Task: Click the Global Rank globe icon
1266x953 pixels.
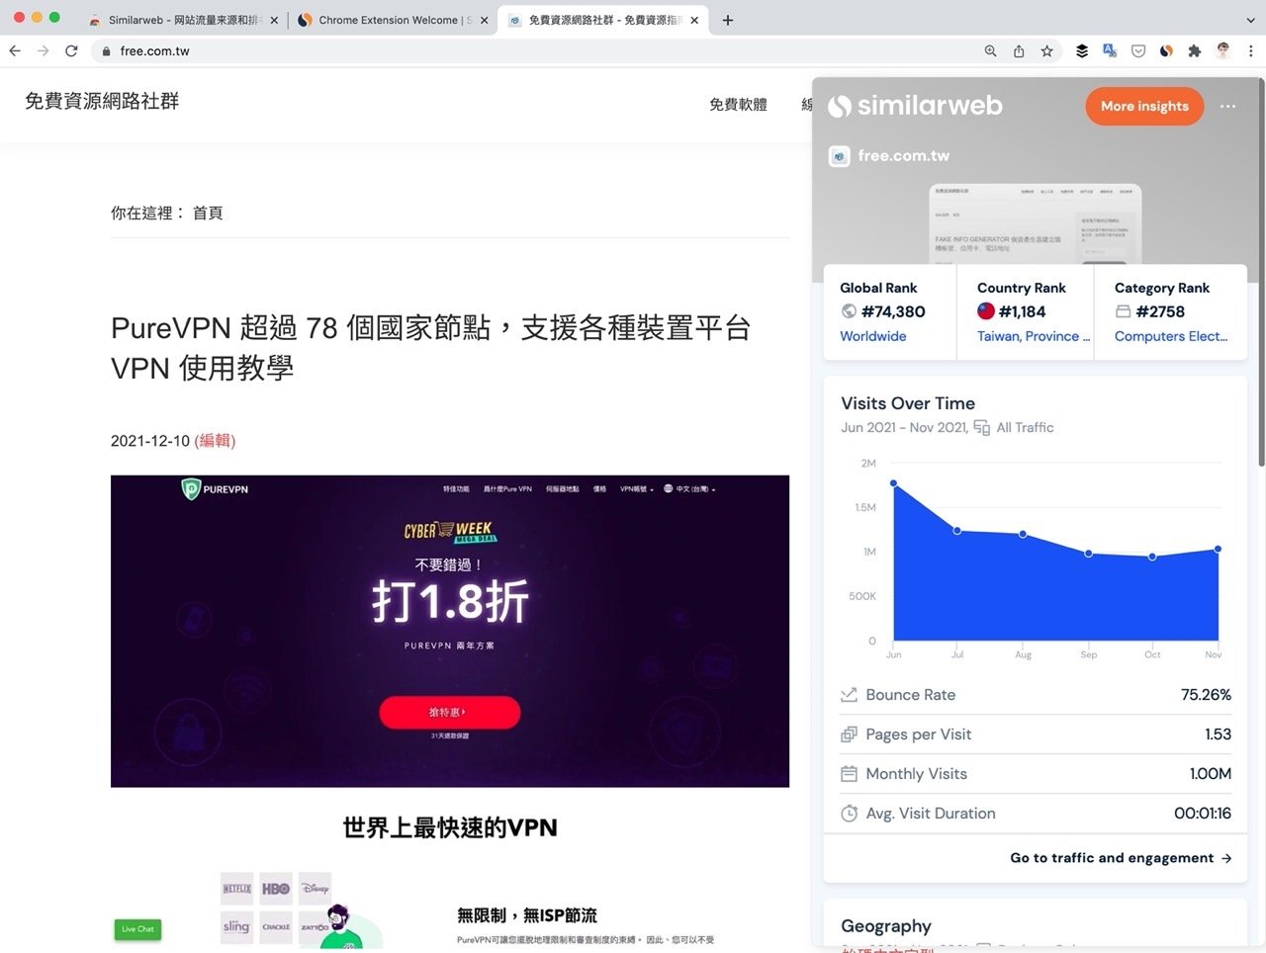Action: tap(849, 311)
